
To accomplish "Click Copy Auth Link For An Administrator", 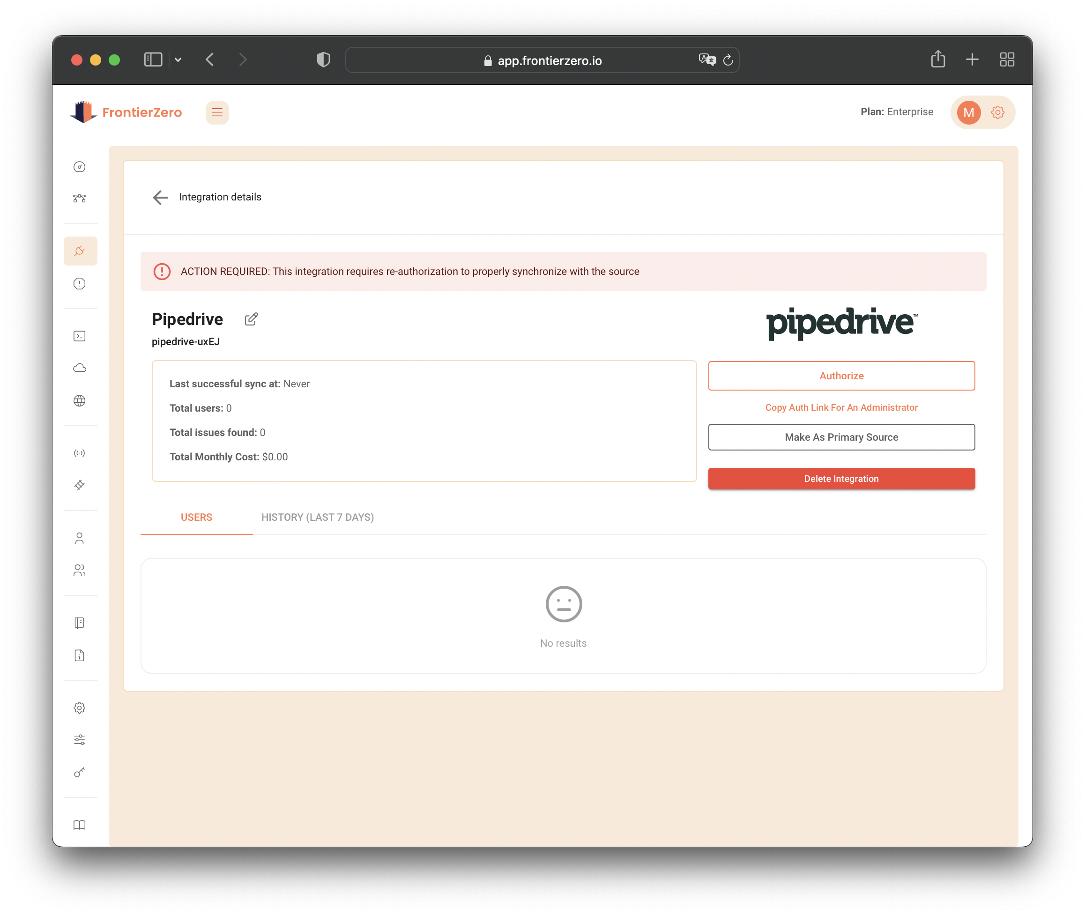I will coord(841,407).
